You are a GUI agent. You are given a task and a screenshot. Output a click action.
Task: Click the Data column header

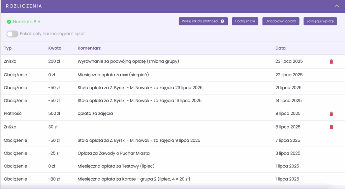(x=280, y=48)
